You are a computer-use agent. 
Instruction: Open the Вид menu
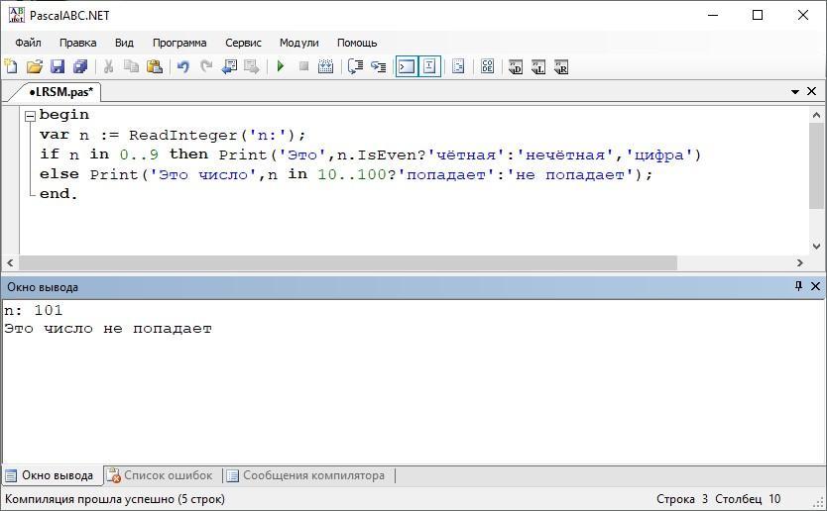point(124,43)
